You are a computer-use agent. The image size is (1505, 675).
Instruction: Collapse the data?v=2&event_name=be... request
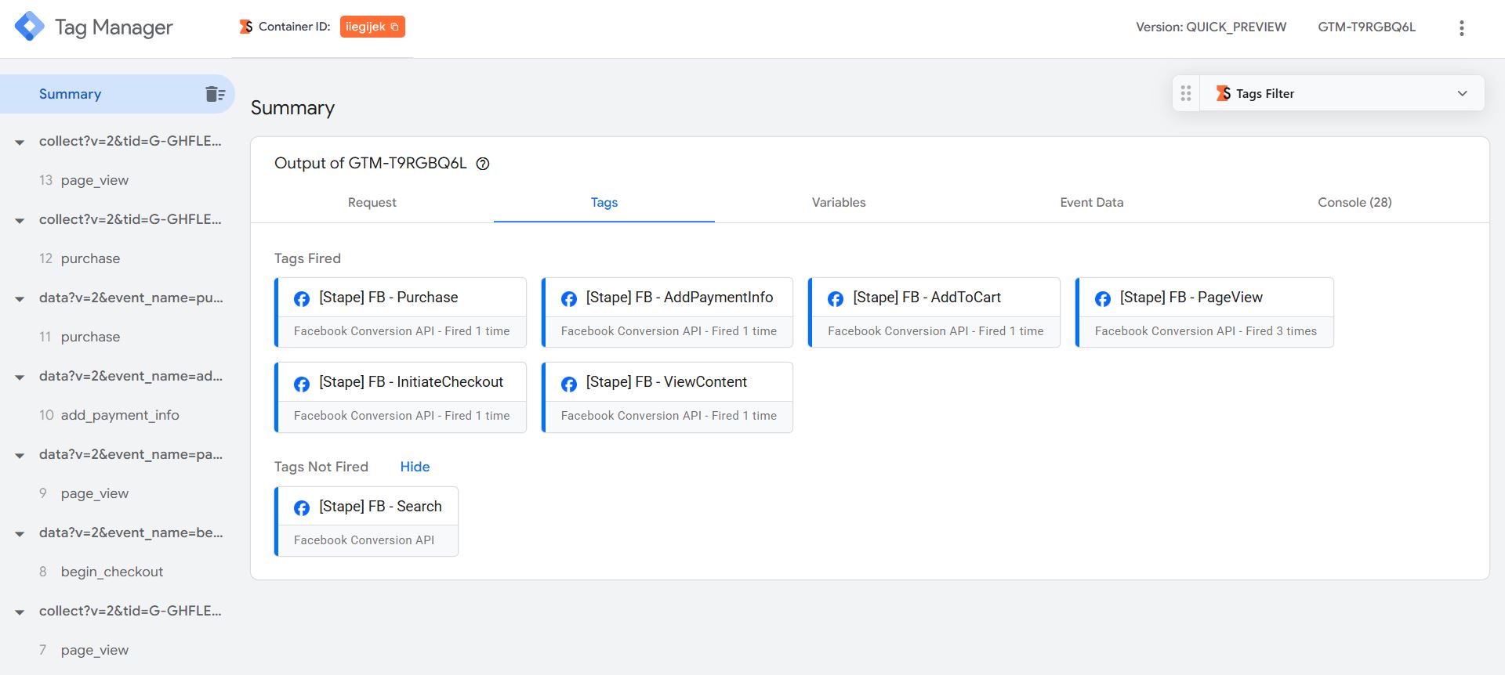click(x=20, y=534)
